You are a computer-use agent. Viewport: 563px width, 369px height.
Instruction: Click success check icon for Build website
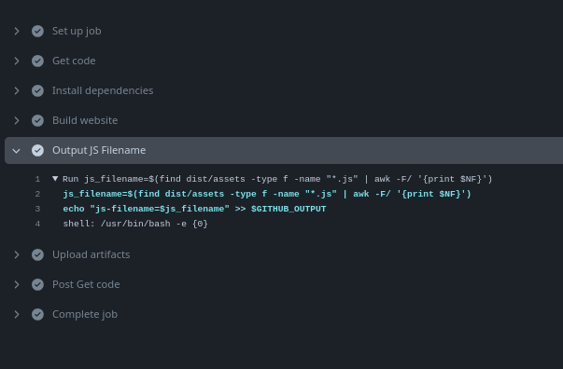point(37,120)
